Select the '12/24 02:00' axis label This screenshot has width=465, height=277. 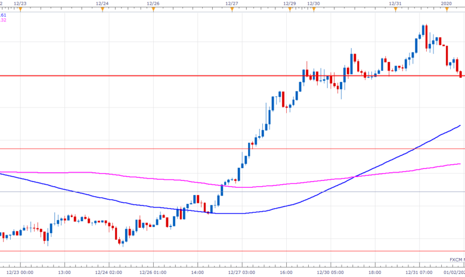point(108,272)
